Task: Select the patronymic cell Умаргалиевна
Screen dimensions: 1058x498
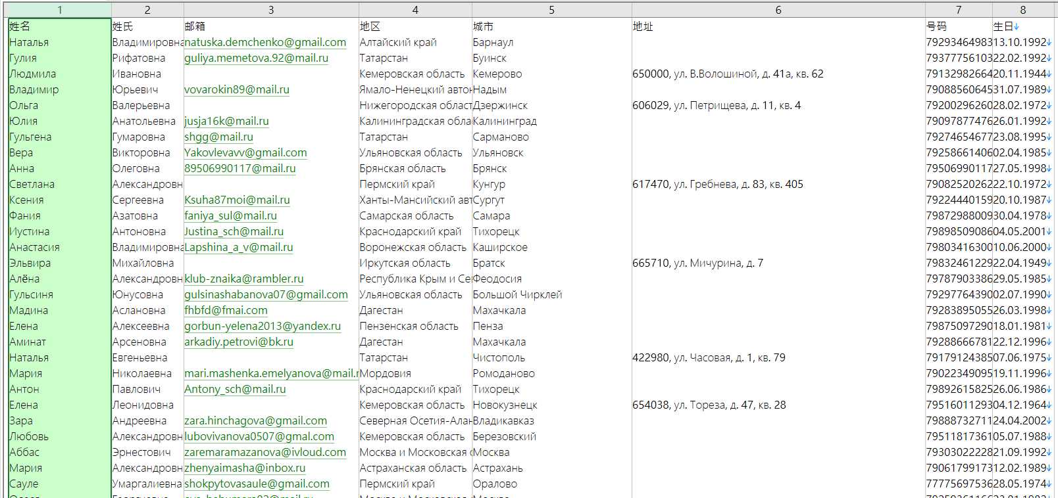Action: [x=147, y=484]
